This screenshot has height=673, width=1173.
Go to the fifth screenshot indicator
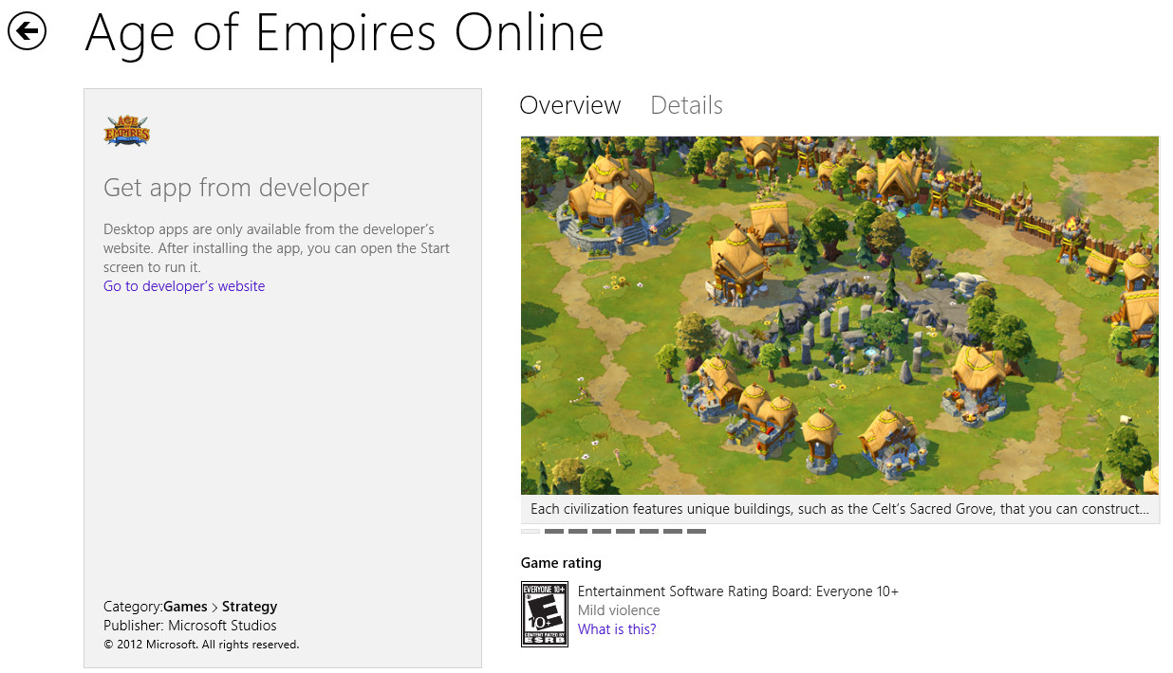pos(625,532)
